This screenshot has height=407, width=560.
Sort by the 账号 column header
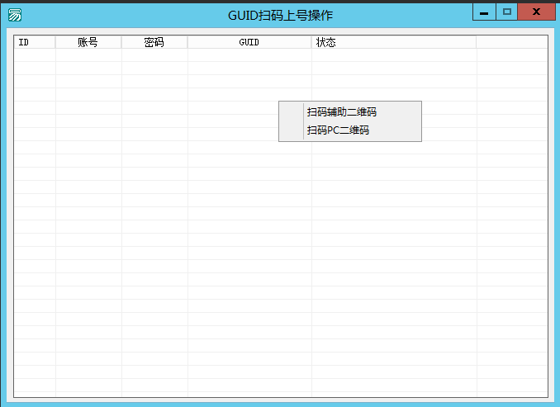click(x=88, y=42)
